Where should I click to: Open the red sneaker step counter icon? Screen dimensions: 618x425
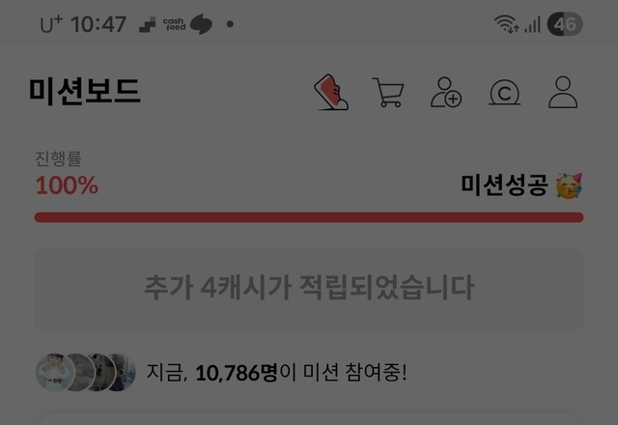click(331, 92)
